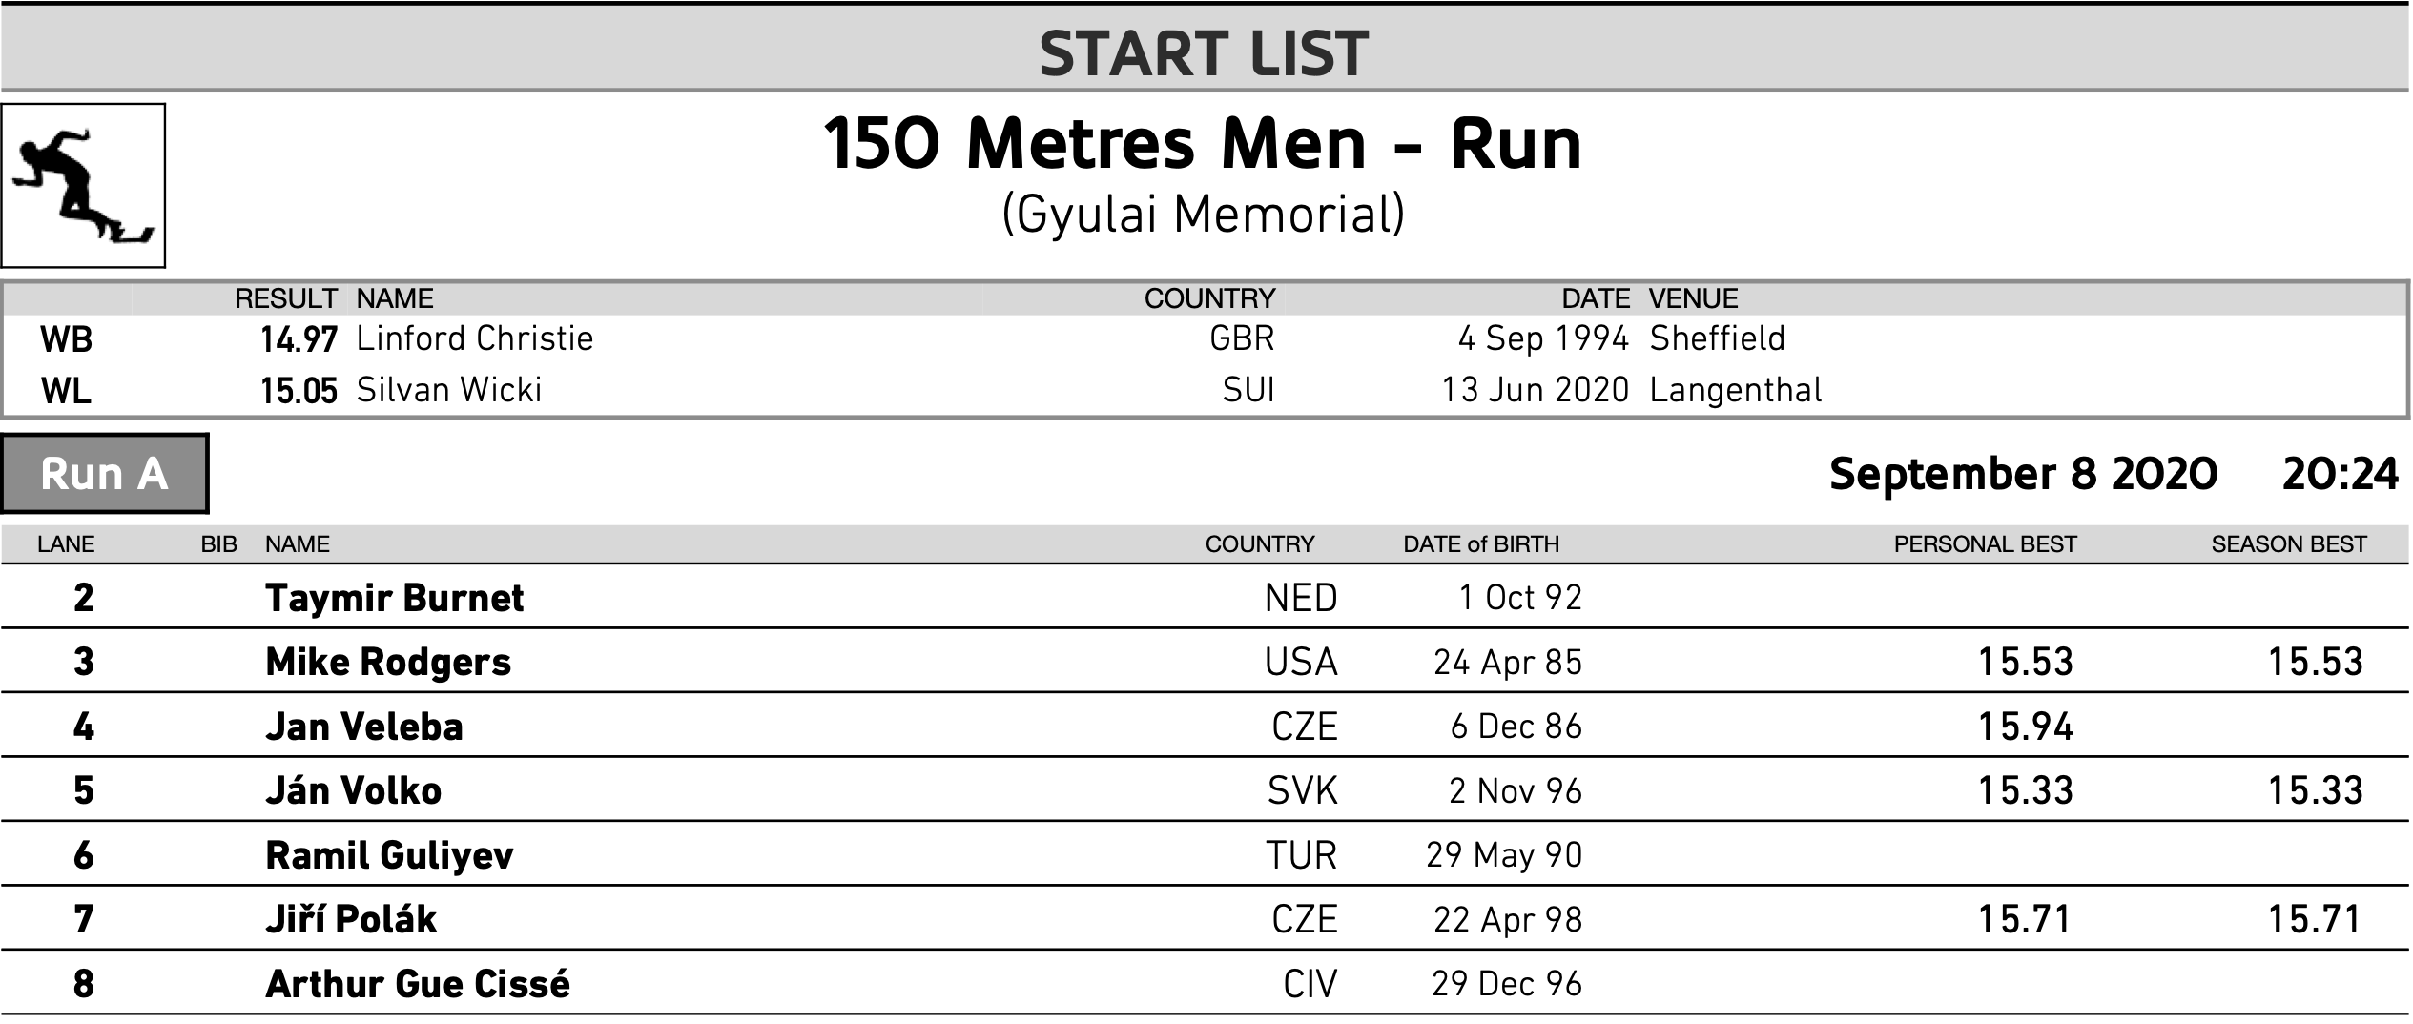Select the Run A label

coord(105,474)
